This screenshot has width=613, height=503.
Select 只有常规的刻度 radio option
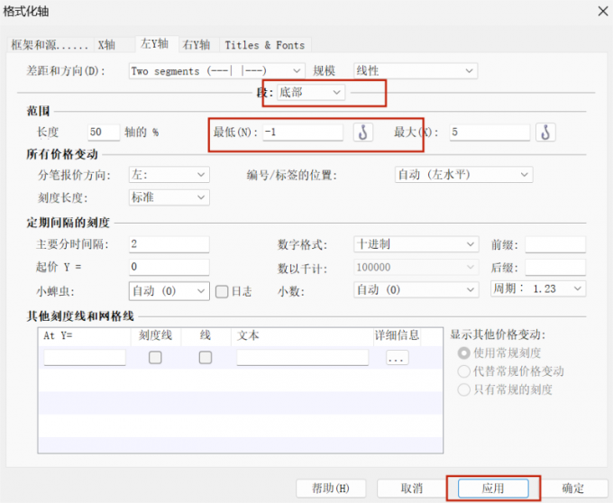(x=463, y=389)
